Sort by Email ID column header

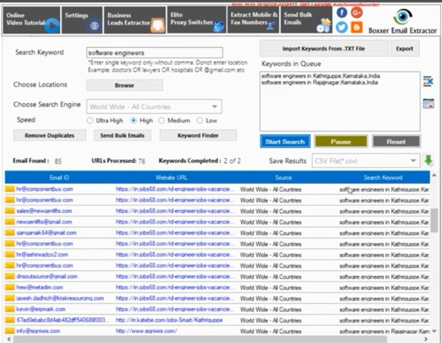[59, 178]
